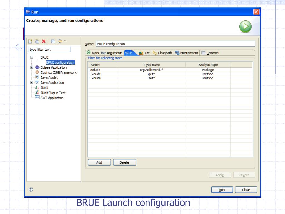Screen dimensions: 285x214
Task: Click the JUnit Plug-in Test icon
Action: tap(37, 93)
